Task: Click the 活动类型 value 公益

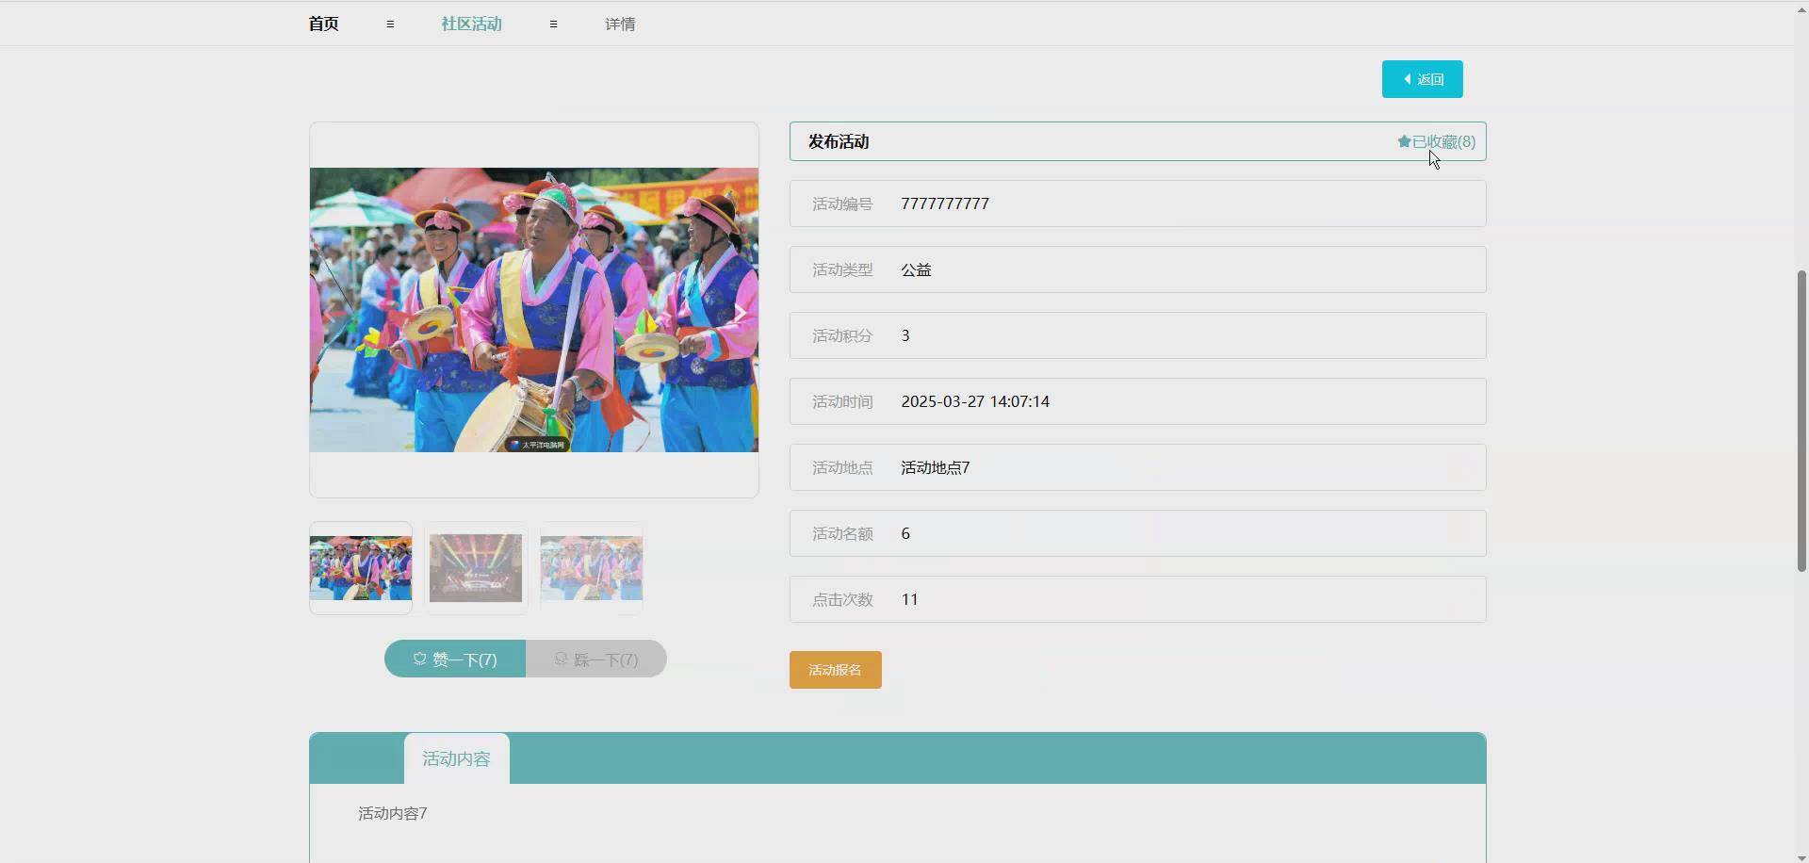Action: click(916, 269)
